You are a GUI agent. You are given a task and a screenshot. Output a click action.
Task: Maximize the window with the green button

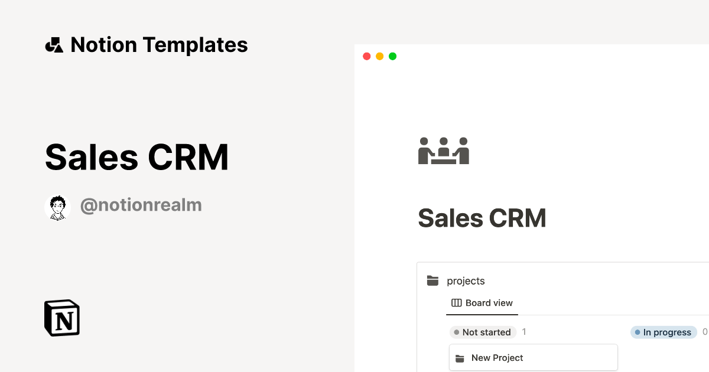pos(392,57)
